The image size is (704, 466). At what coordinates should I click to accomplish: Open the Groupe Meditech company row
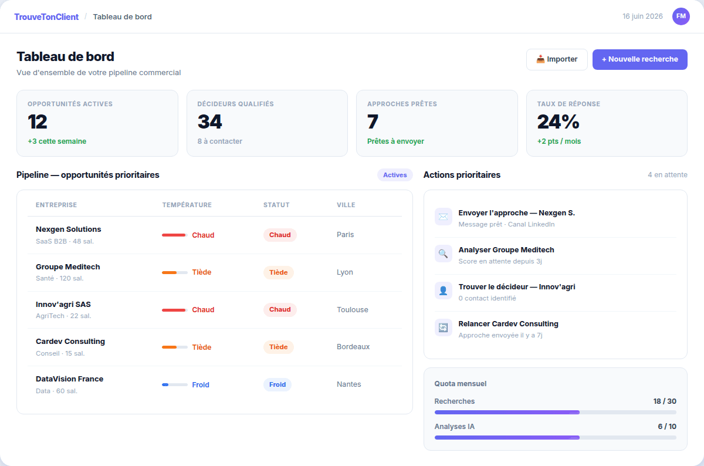click(215, 272)
